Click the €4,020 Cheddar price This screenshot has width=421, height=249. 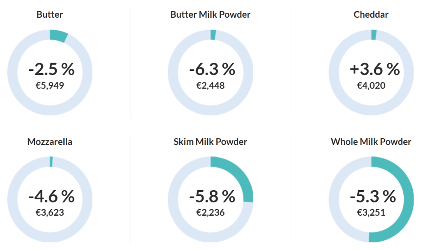pyautogui.click(x=371, y=86)
